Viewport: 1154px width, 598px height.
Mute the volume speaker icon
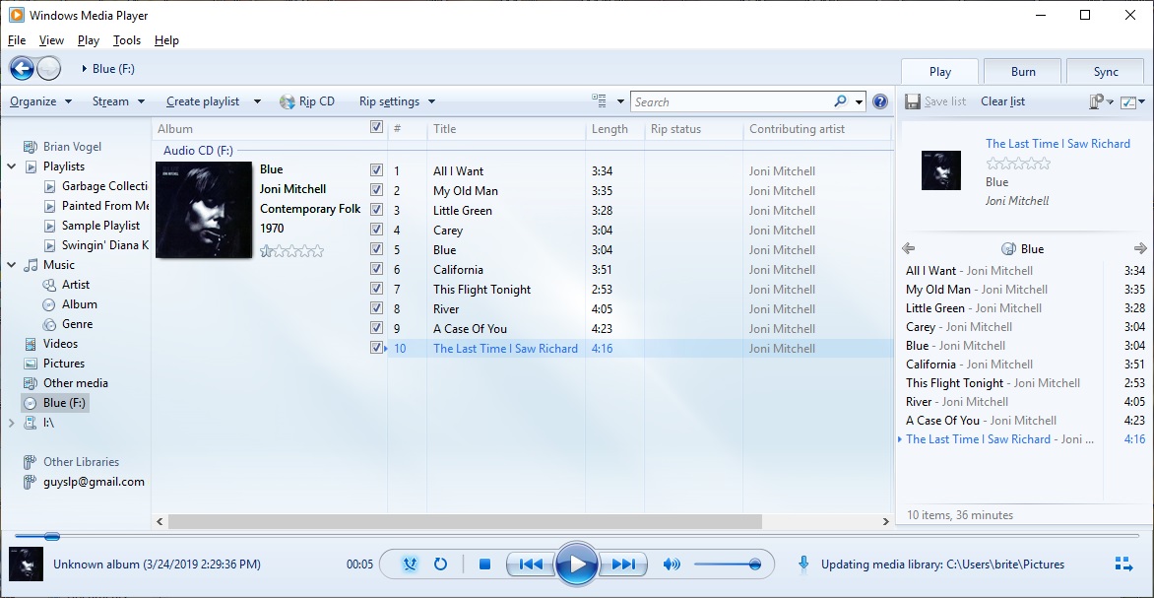point(672,565)
